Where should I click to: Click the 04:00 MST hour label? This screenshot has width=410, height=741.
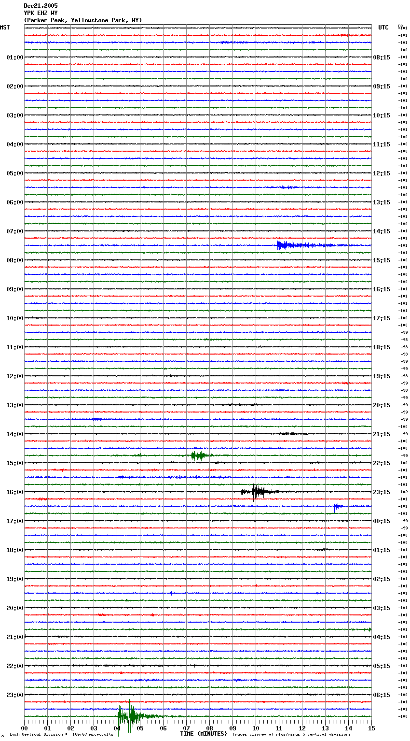[x=15, y=144]
